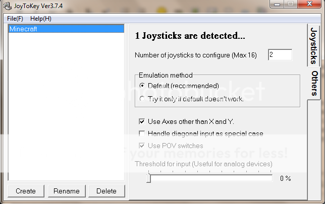Screen dimensions: 325x204
Task: Choose "Try it only if default doesn't work"
Action: 142,99
